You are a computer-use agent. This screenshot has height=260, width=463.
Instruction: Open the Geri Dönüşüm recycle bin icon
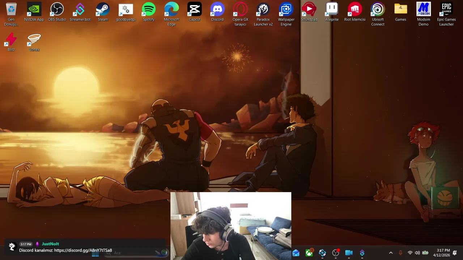[x=11, y=14]
